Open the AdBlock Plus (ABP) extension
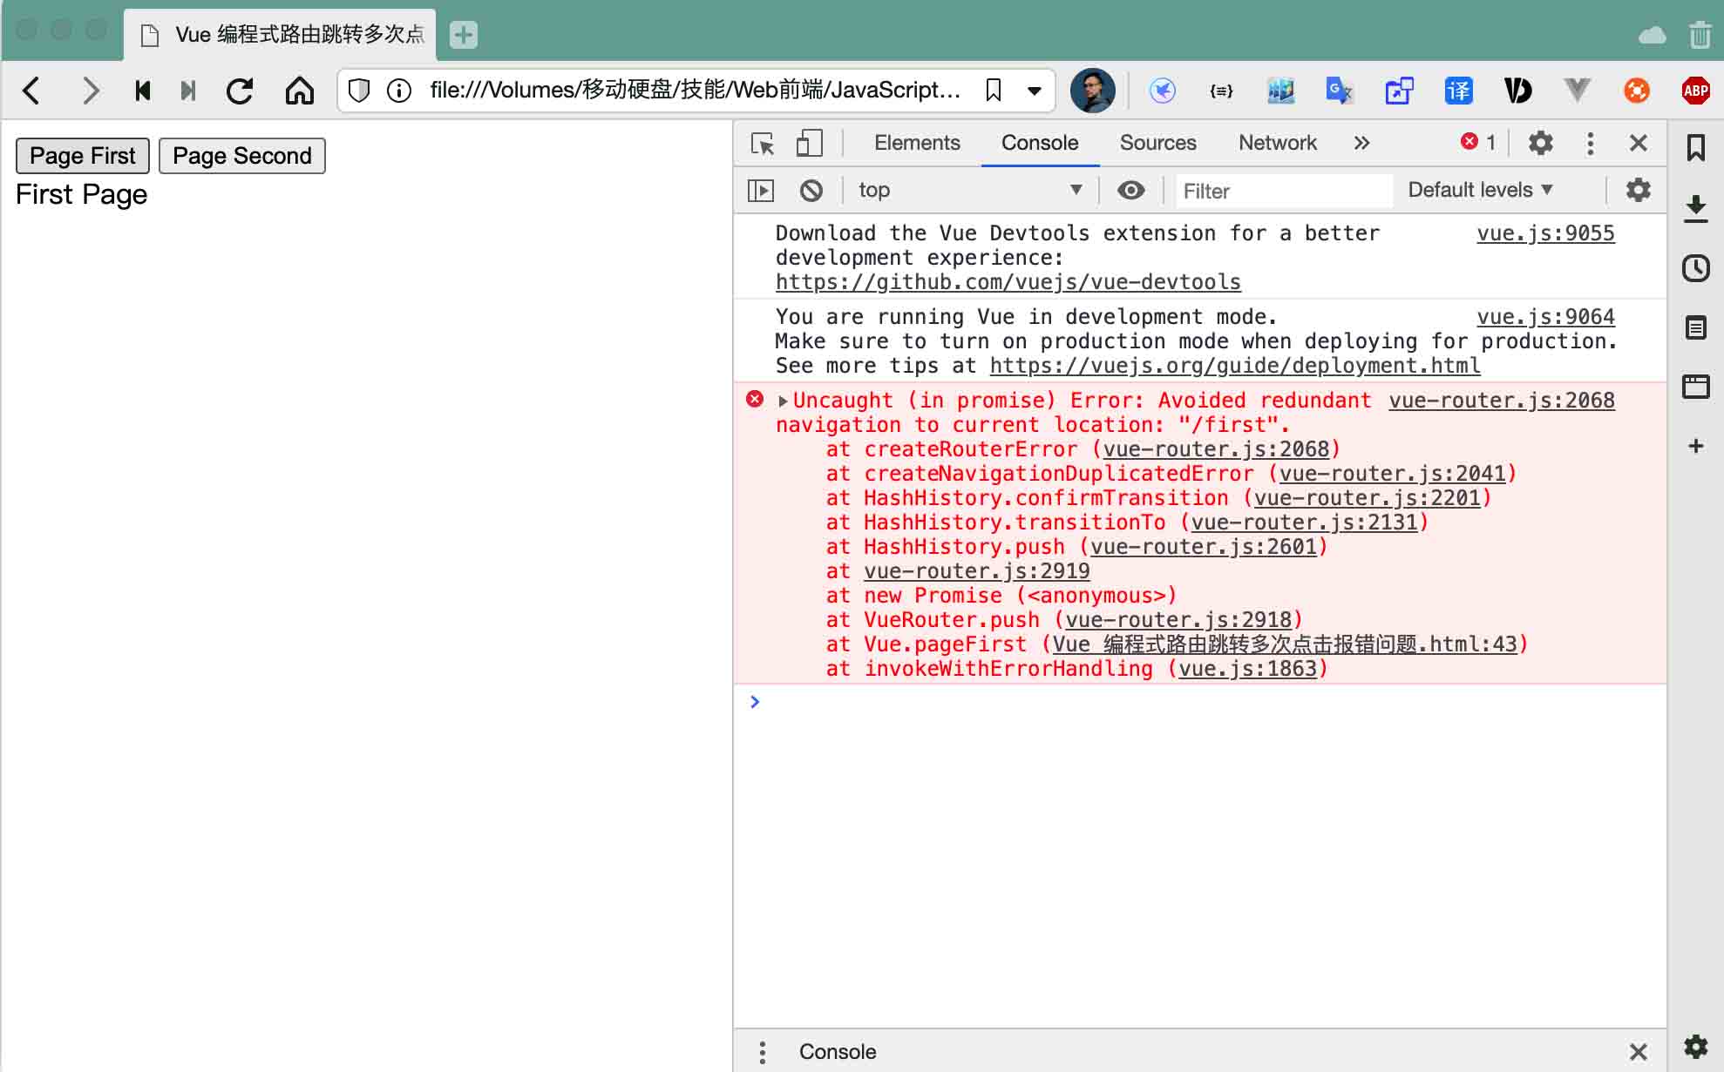This screenshot has height=1072, width=1724. coord(1695,91)
